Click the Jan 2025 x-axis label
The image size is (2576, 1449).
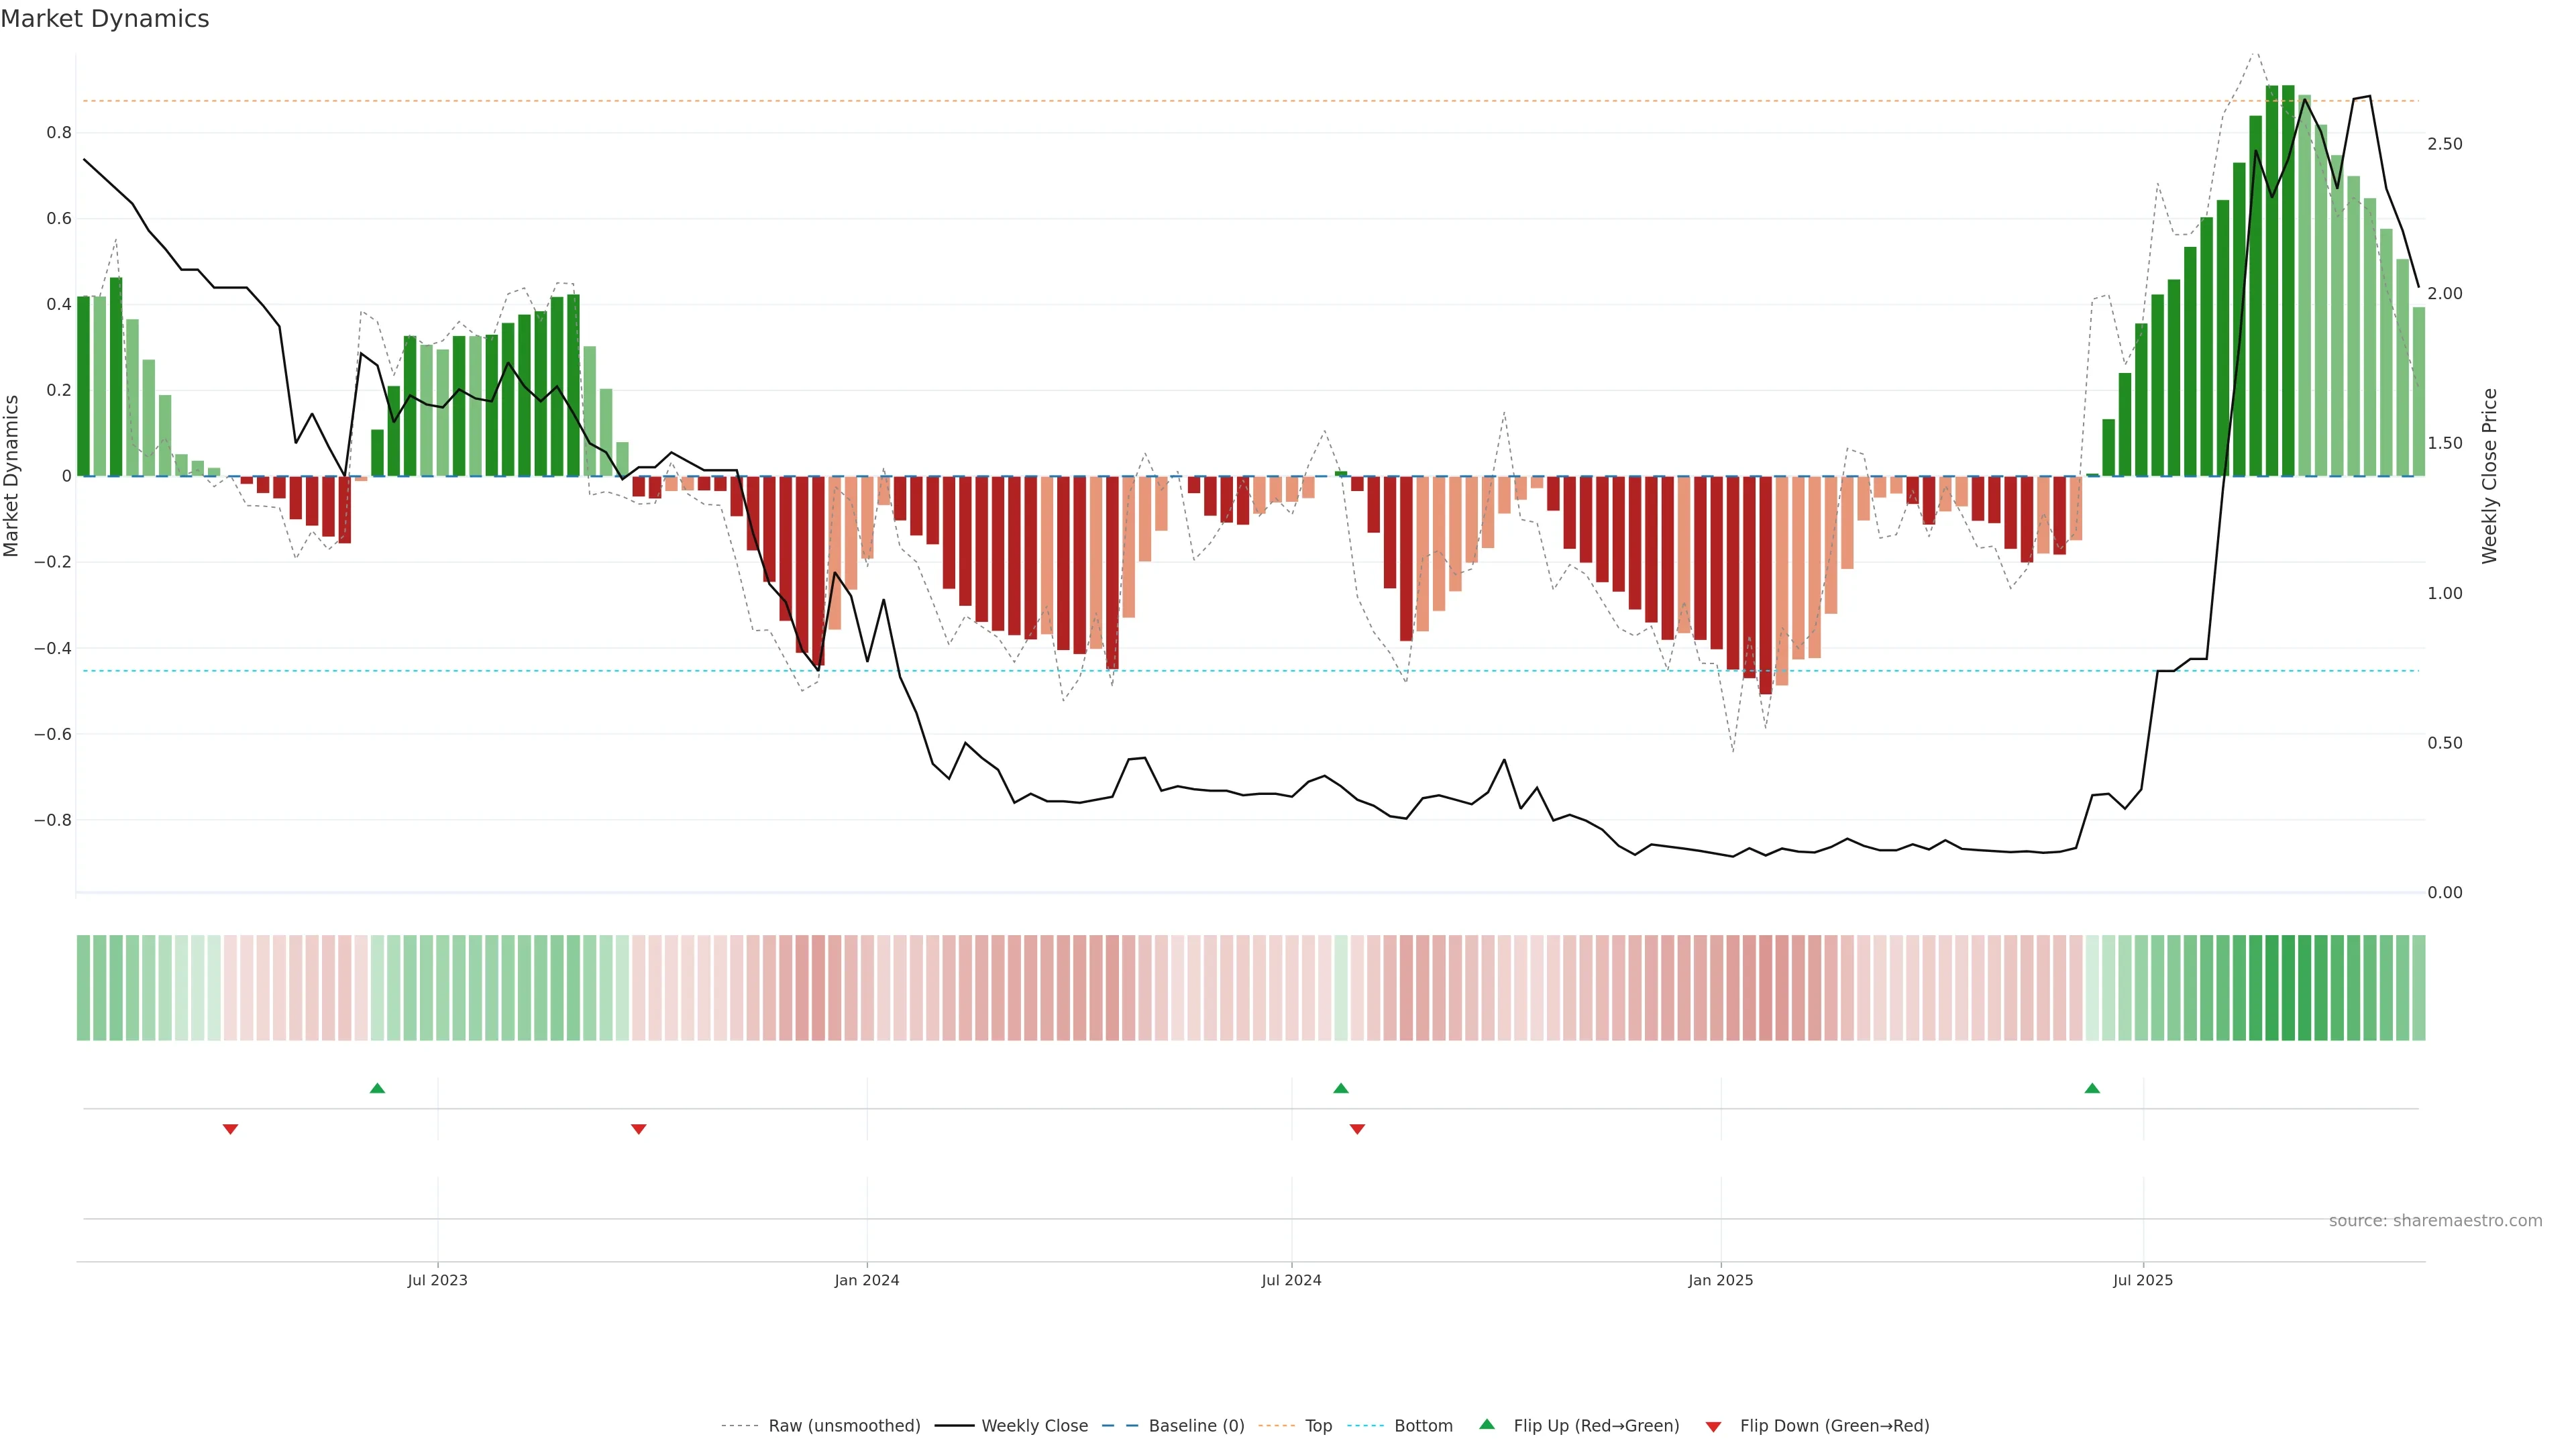[x=1720, y=1280]
